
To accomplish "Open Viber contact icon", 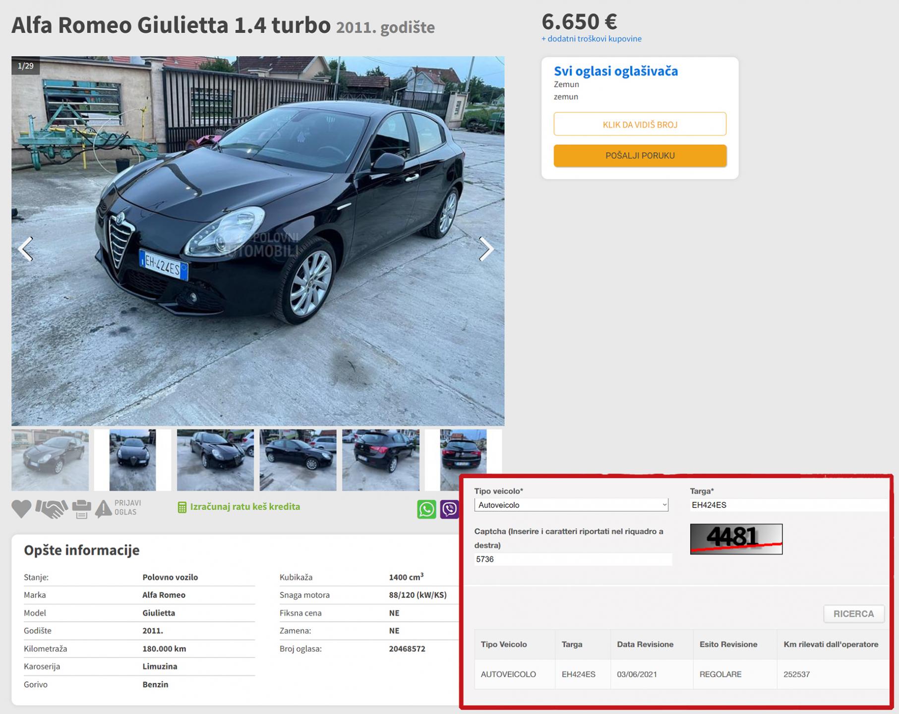I will [449, 509].
